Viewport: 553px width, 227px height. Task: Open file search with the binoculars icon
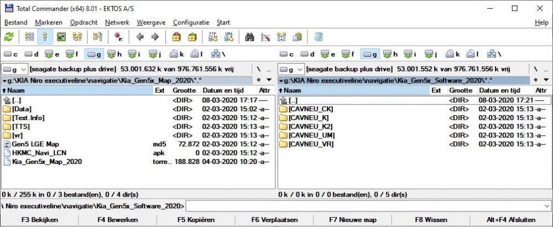[249, 37]
